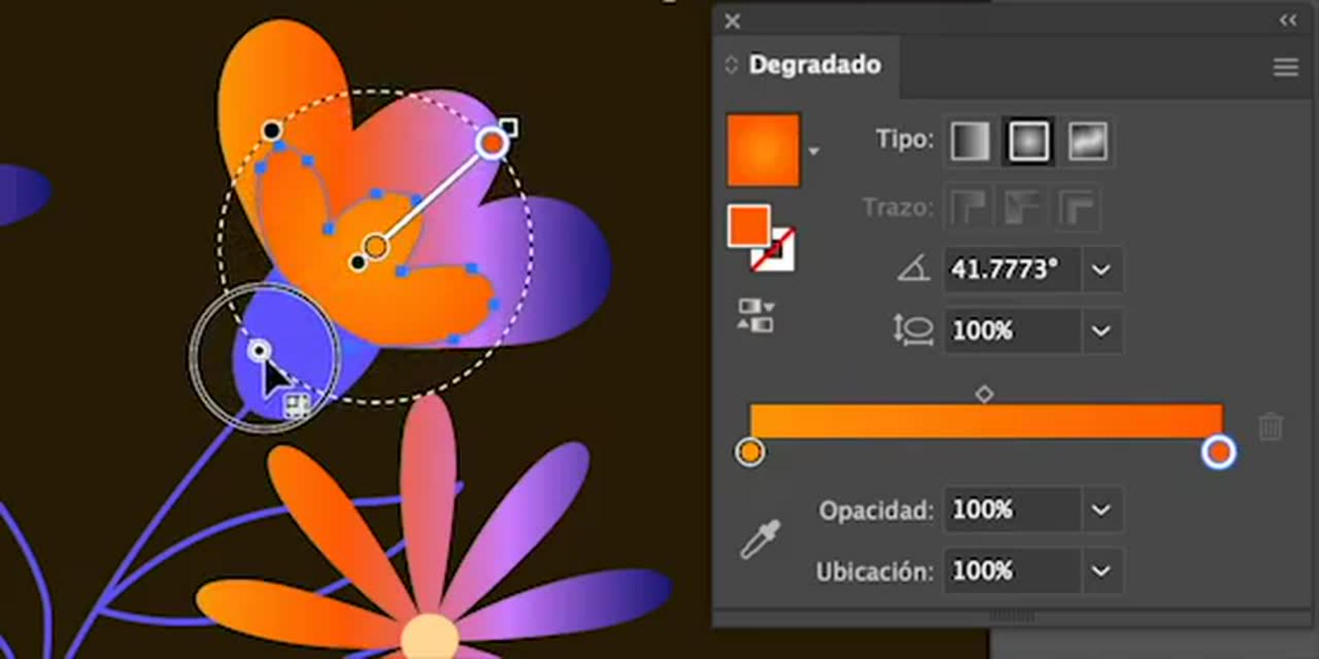
Task: Click the orange fill color swatch
Action: [748, 225]
